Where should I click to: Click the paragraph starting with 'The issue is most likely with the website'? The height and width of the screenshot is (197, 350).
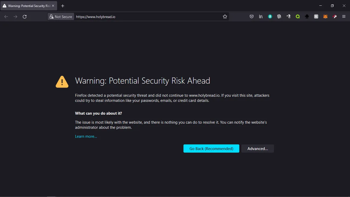[171, 125]
